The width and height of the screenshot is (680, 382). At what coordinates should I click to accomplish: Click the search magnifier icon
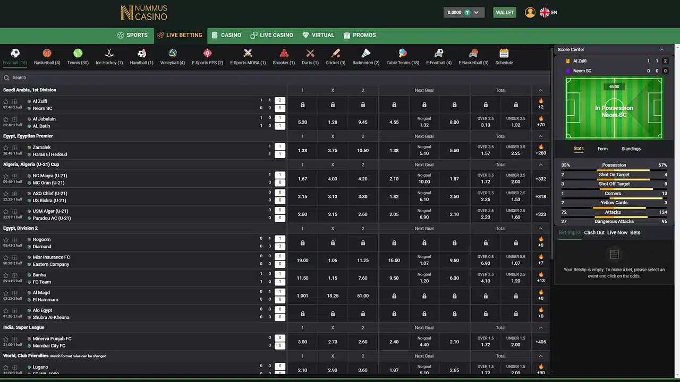6,77
